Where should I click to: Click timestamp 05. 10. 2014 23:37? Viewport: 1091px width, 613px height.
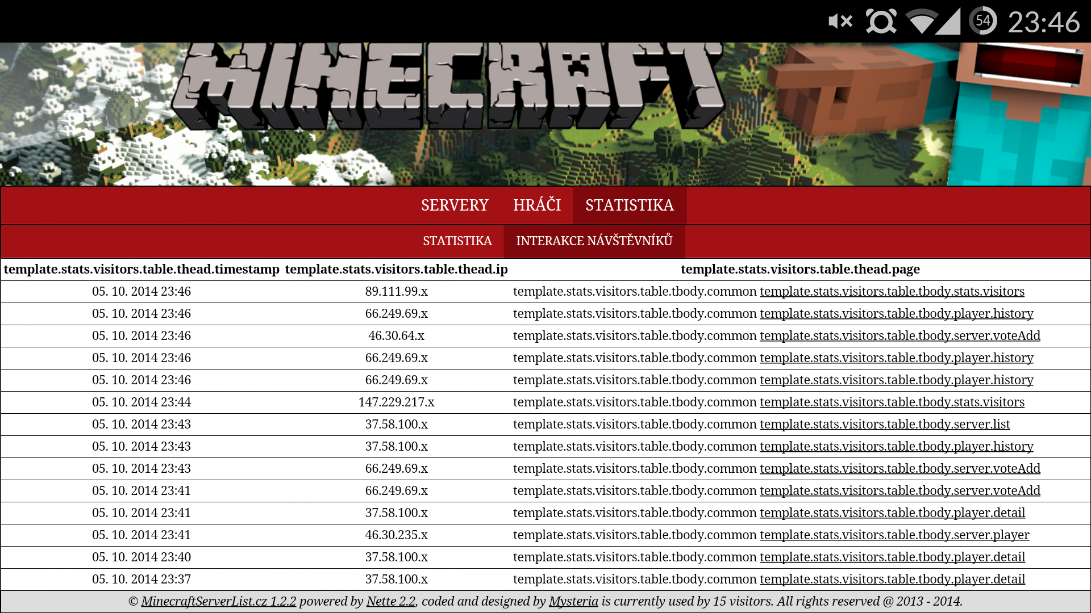[141, 579]
